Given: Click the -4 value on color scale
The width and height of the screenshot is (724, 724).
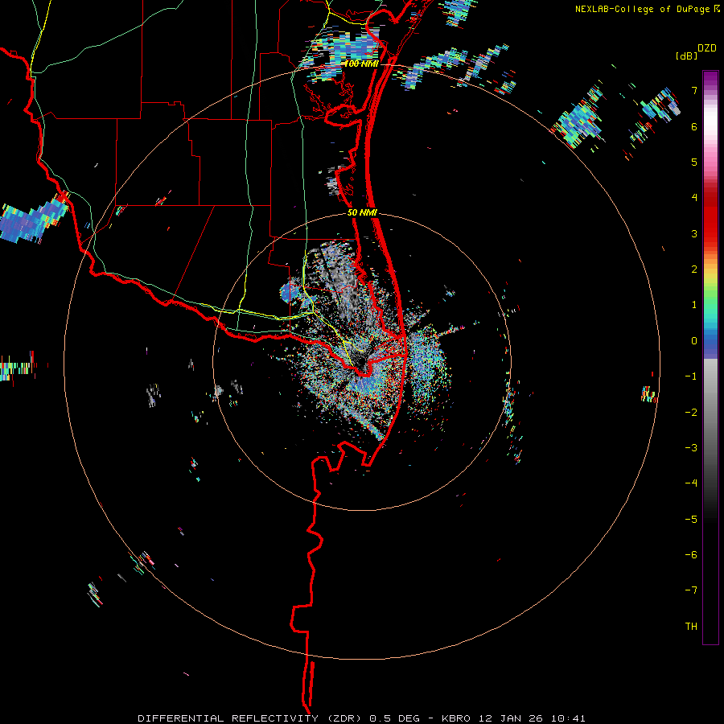Looking at the screenshot, I should tap(691, 483).
